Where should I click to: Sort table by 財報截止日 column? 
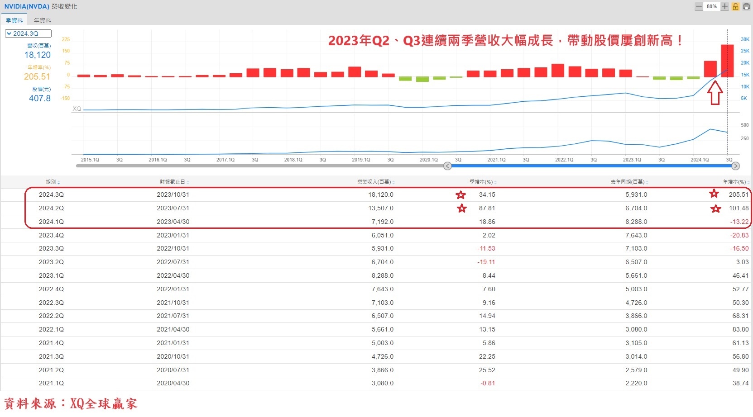tap(174, 182)
